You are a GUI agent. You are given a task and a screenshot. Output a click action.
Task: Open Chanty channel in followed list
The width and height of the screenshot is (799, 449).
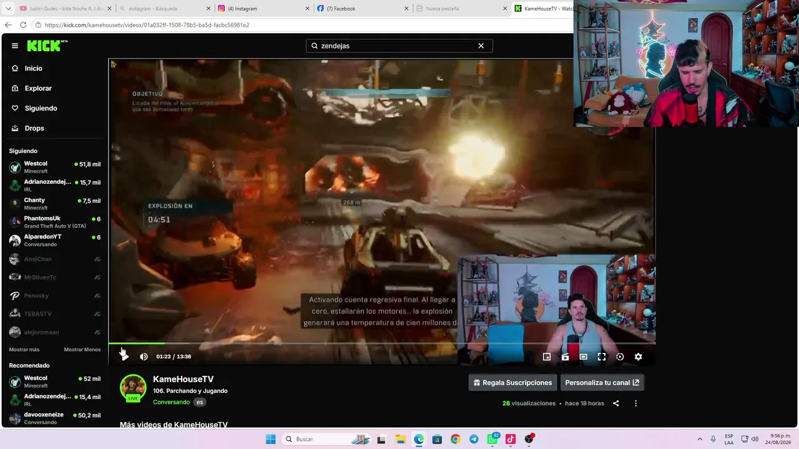[x=54, y=203]
